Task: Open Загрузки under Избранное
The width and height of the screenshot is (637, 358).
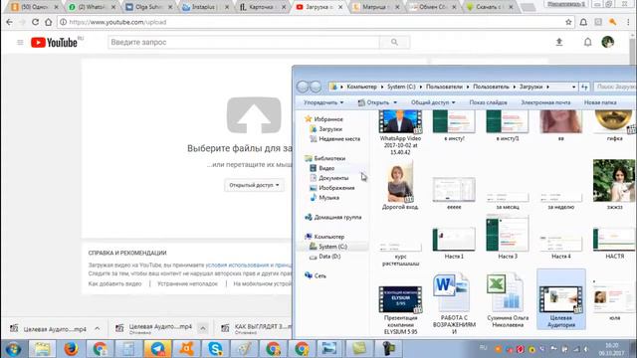Action: tap(325, 129)
